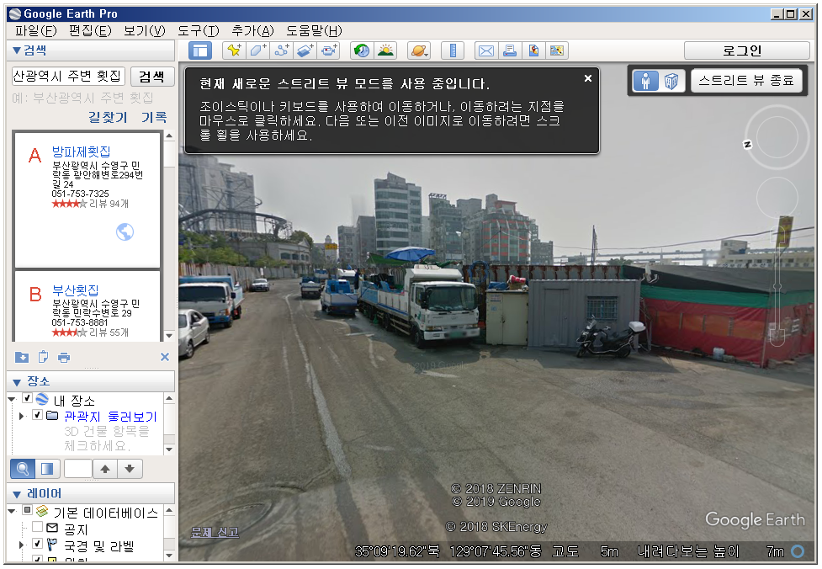Screen dimensions: 822x569
Task: Click Layers panel scrollbar down arrow
Action: 169,555
